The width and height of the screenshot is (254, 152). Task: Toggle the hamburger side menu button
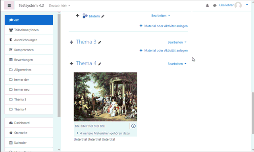click(x=9, y=6)
